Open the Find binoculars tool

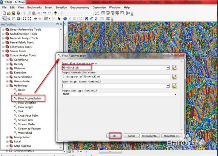tap(87, 18)
